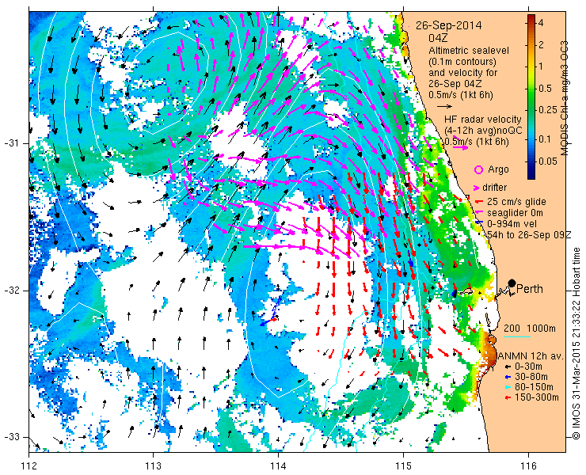
Task: Click the 'MODIS Chl-a mg/m3 OC3' colorbar title
Action: click(x=565, y=98)
